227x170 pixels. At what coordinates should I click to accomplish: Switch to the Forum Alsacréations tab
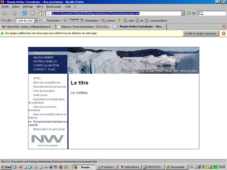coord(83,27)
